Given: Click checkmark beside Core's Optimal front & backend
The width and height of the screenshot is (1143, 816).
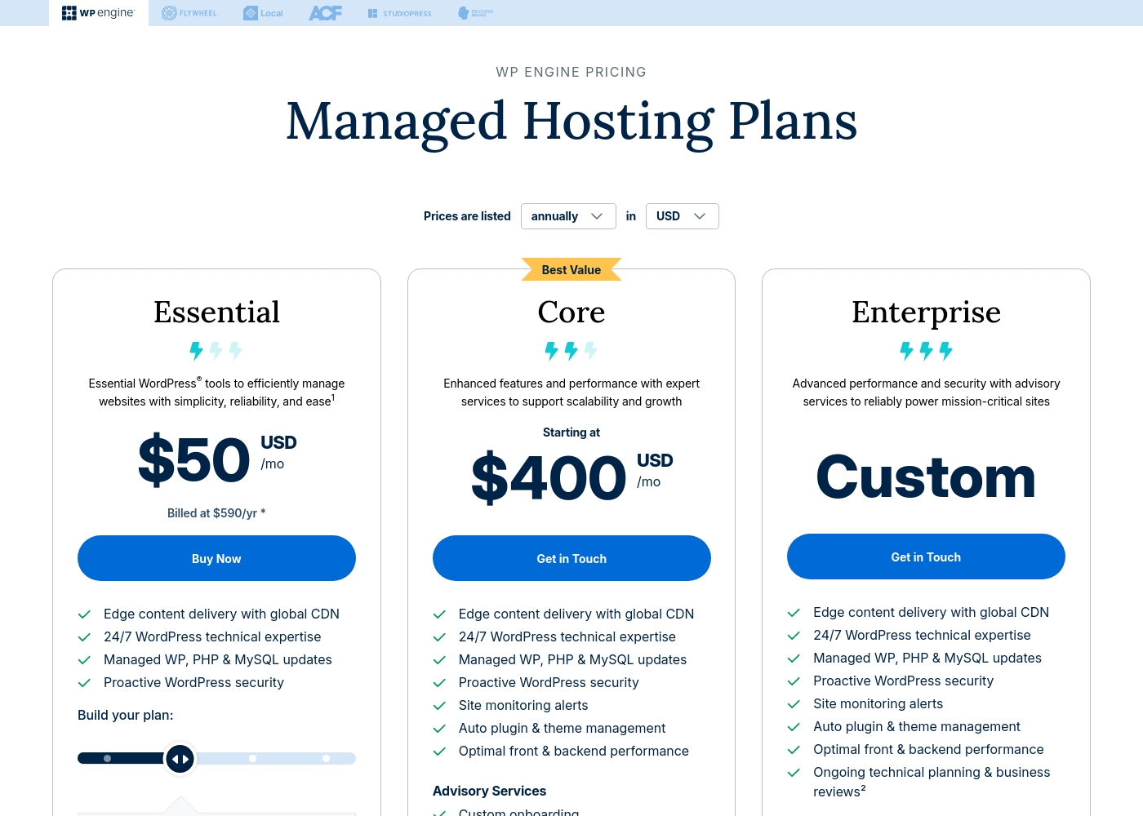Looking at the screenshot, I should 439,752.
